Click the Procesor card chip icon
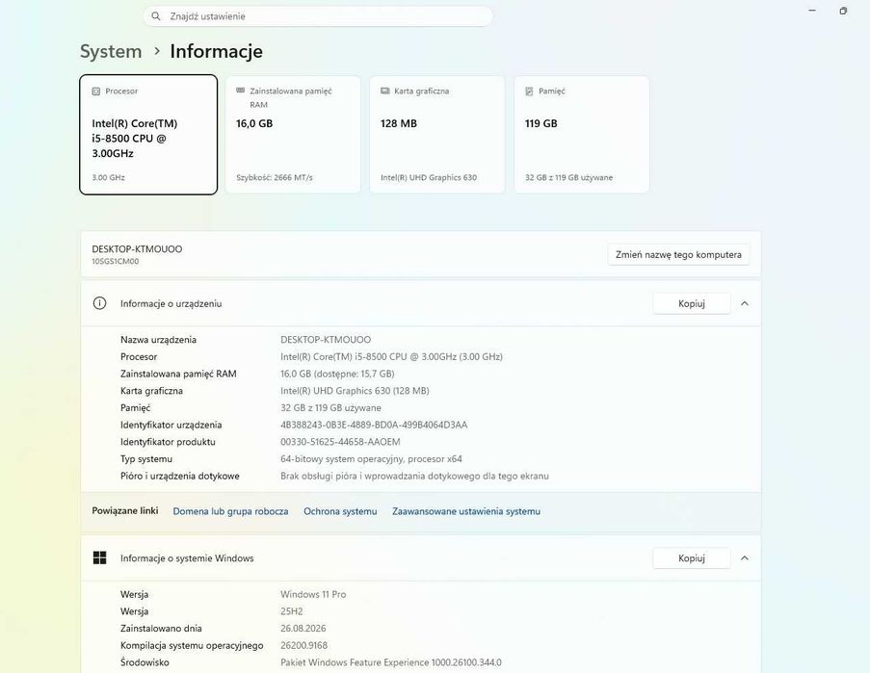This screenshot has width=870, height=673. [96, 91]
